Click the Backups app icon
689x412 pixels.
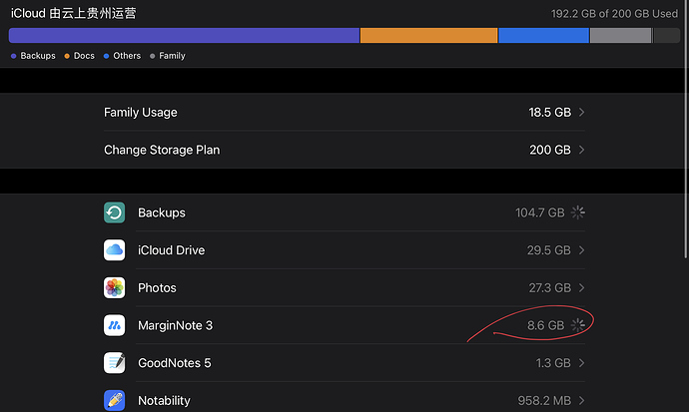pyautogui.click(x=114, y=212)
